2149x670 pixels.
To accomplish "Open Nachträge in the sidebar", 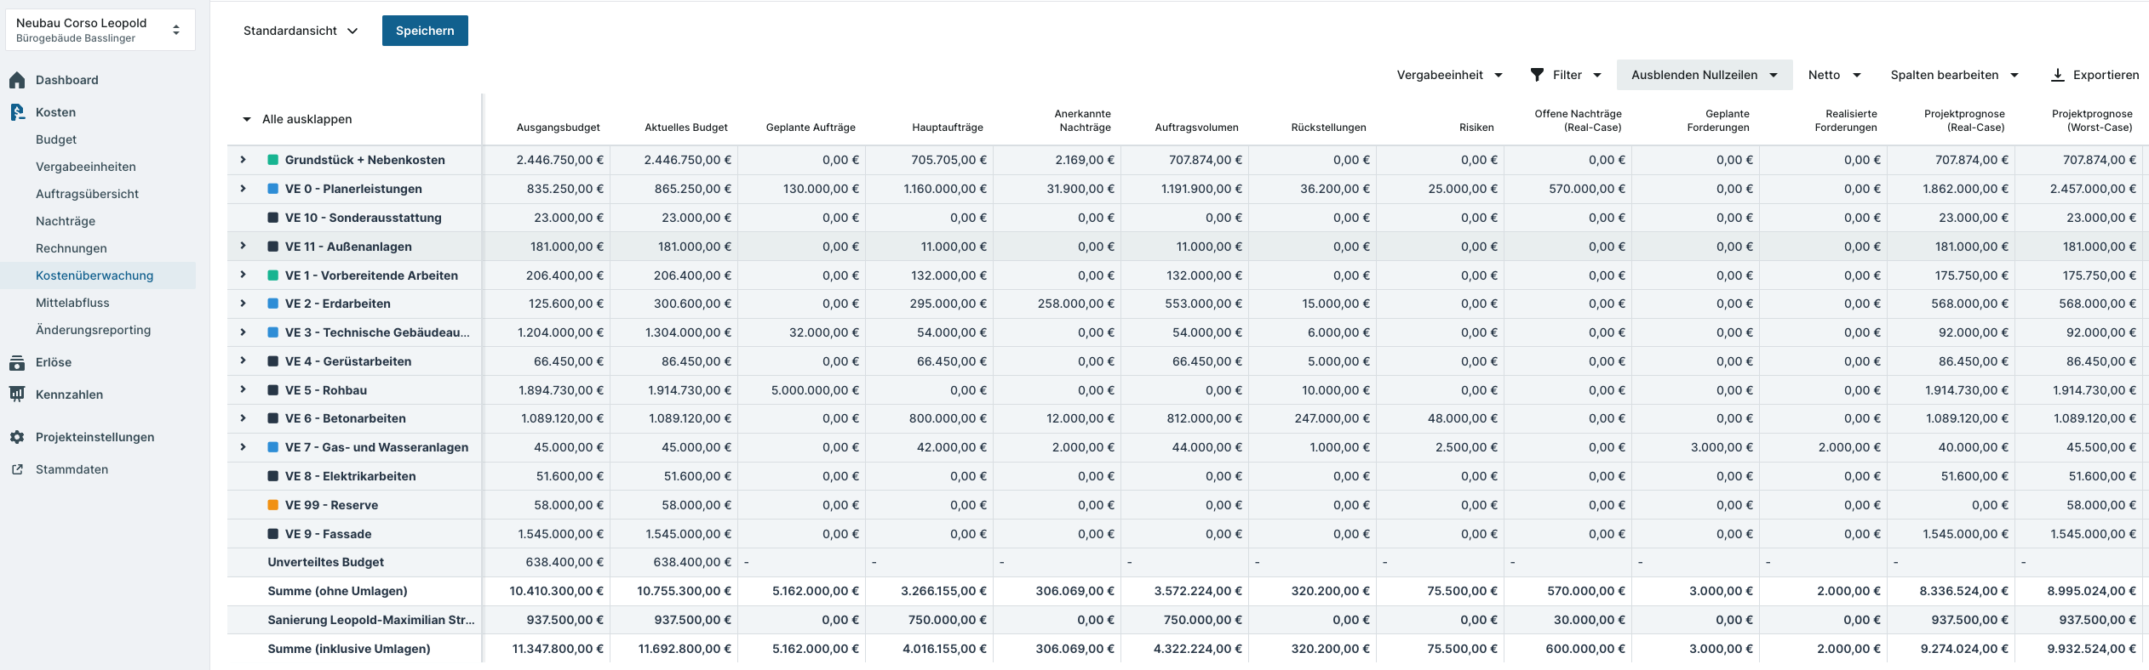I will tap(66, 221).
